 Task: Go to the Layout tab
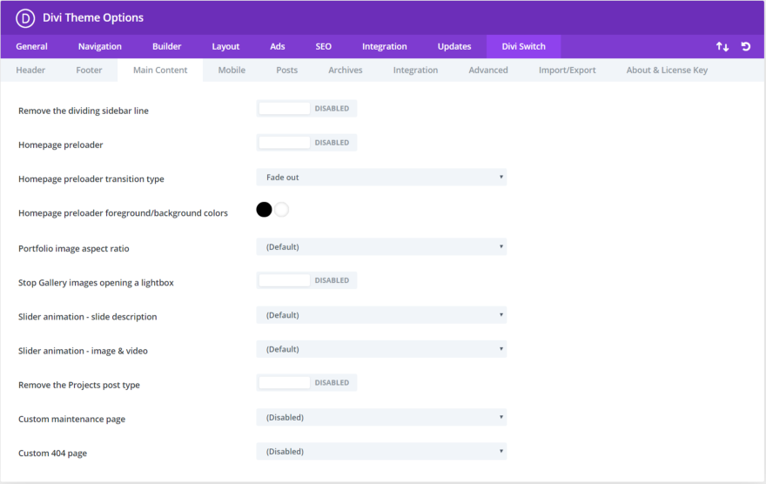click(x=225, y=46)
